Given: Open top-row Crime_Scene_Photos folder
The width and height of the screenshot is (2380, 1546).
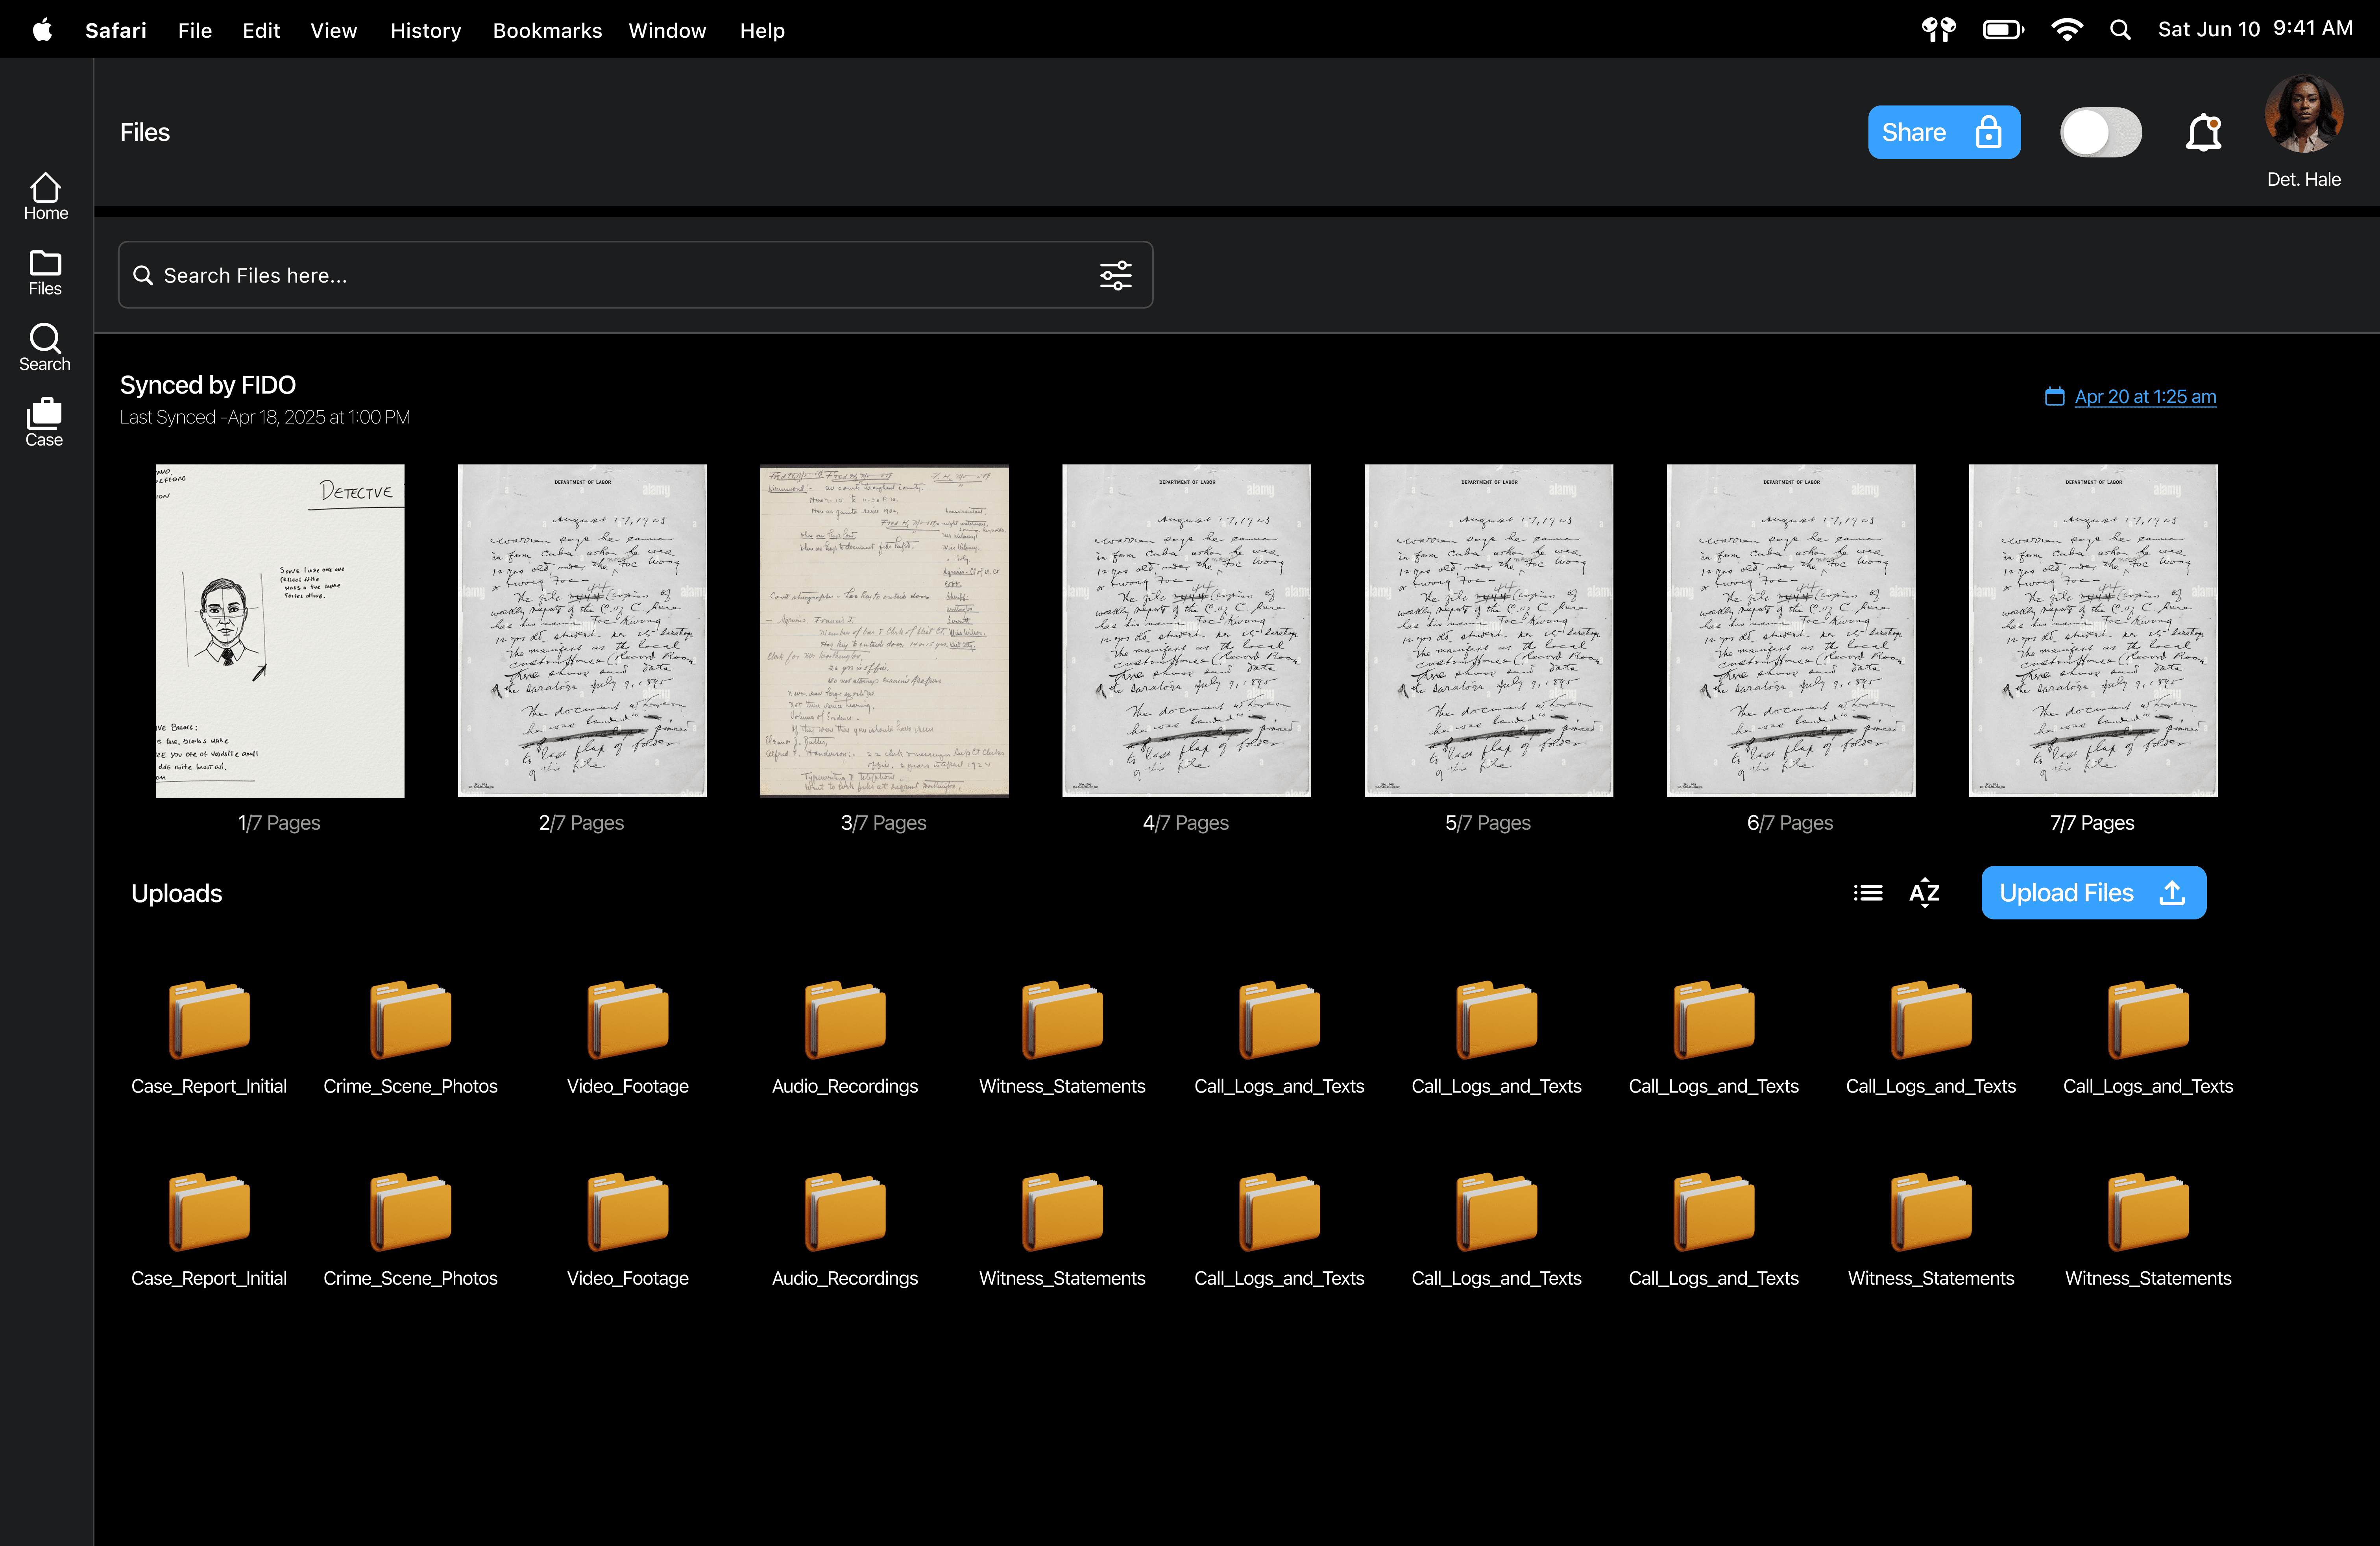Looking at the screenshot, I should click(x=410, y=1038).
